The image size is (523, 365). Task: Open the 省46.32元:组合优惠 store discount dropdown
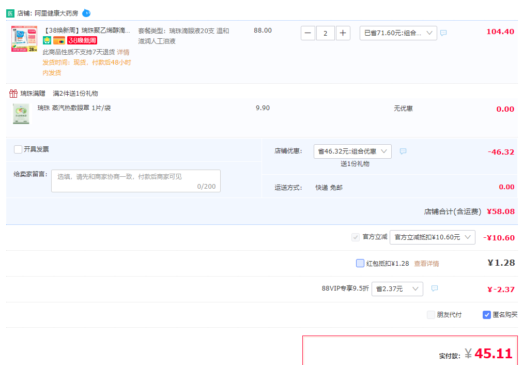pos(352,151)
